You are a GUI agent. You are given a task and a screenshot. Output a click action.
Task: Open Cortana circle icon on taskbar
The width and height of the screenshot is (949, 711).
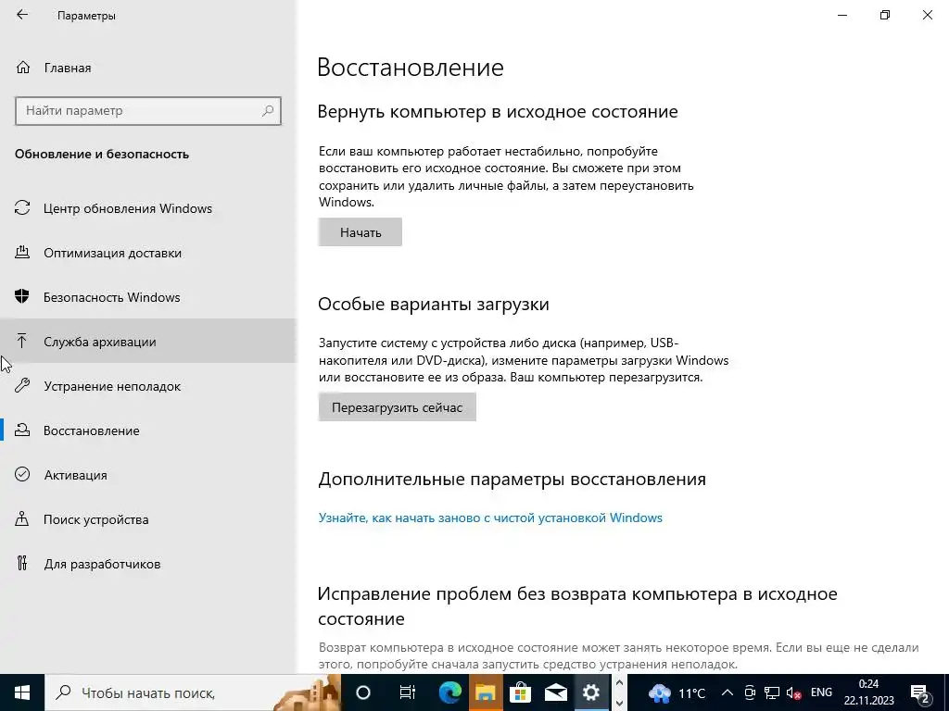tap(363, 692)
